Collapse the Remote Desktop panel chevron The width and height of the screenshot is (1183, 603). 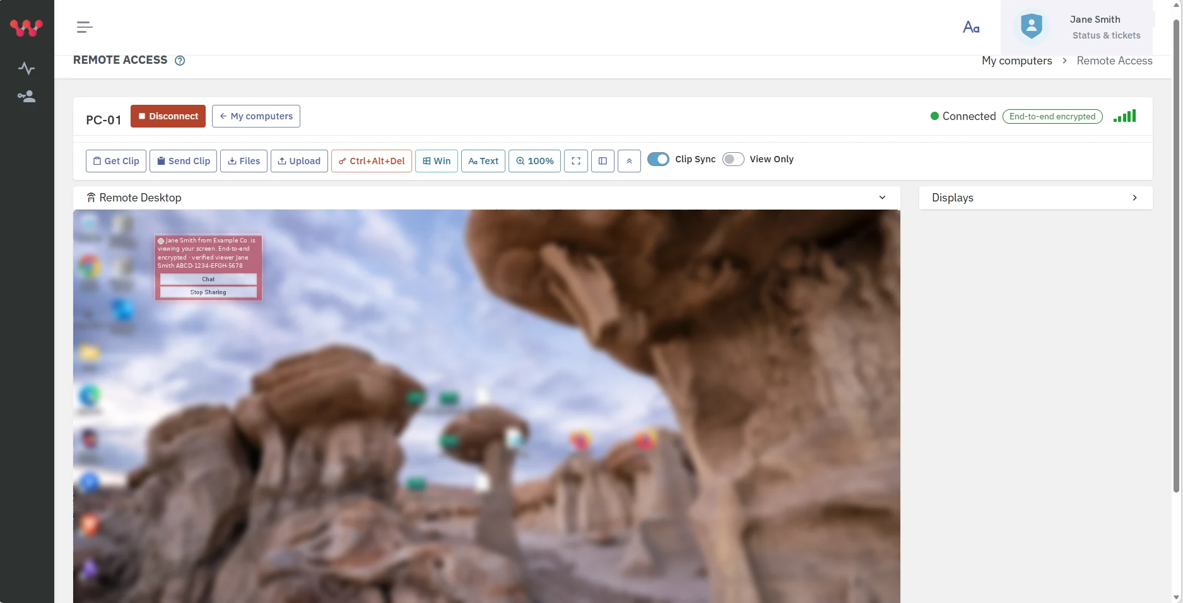[882, 198]
